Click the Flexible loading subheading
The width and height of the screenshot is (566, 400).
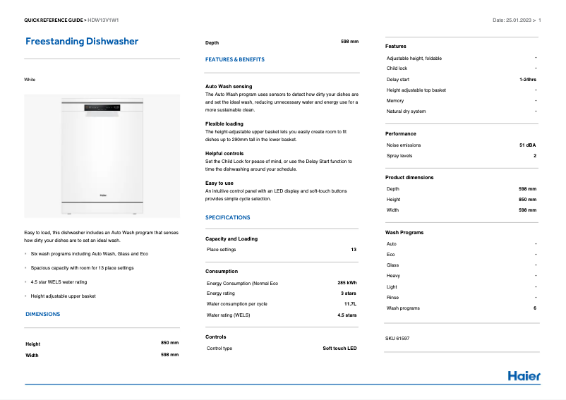click(224, 123)
